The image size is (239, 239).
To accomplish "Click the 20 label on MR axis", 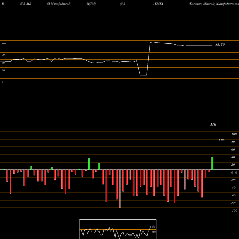I will pos(233,165).
